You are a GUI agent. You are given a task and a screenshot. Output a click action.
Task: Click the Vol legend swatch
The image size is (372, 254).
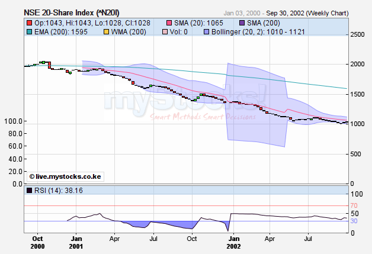point(170,31)
